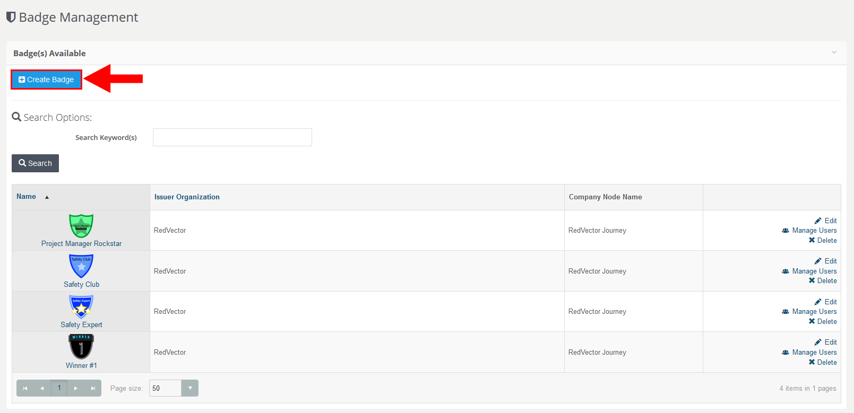The image size is (854, 413).
Task: Sort by Issuer Organization column header
Action: (x=187, y=197)
